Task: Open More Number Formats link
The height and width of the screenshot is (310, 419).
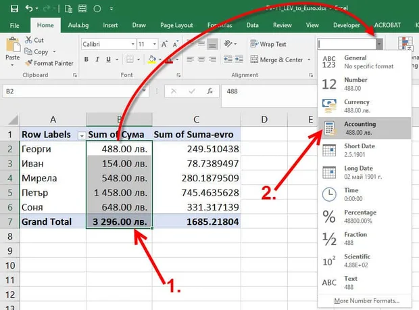Action: (366, 301)
